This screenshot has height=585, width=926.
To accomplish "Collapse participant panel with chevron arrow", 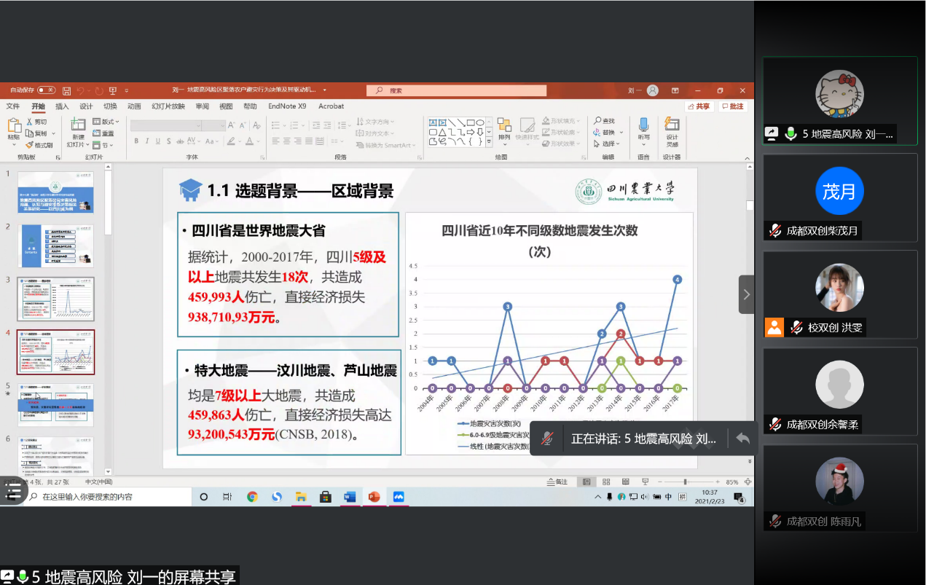I will pos(746,294).
